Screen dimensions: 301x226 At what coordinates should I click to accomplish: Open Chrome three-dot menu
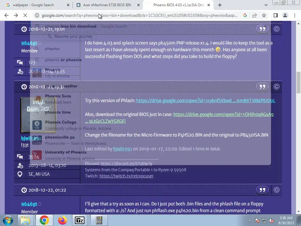point(295,15)
